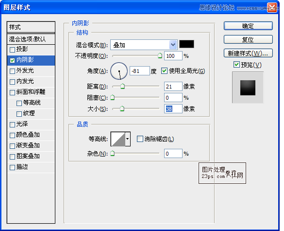Select the 样式 styles header item

pyautogui.click(x=31, y=27)
